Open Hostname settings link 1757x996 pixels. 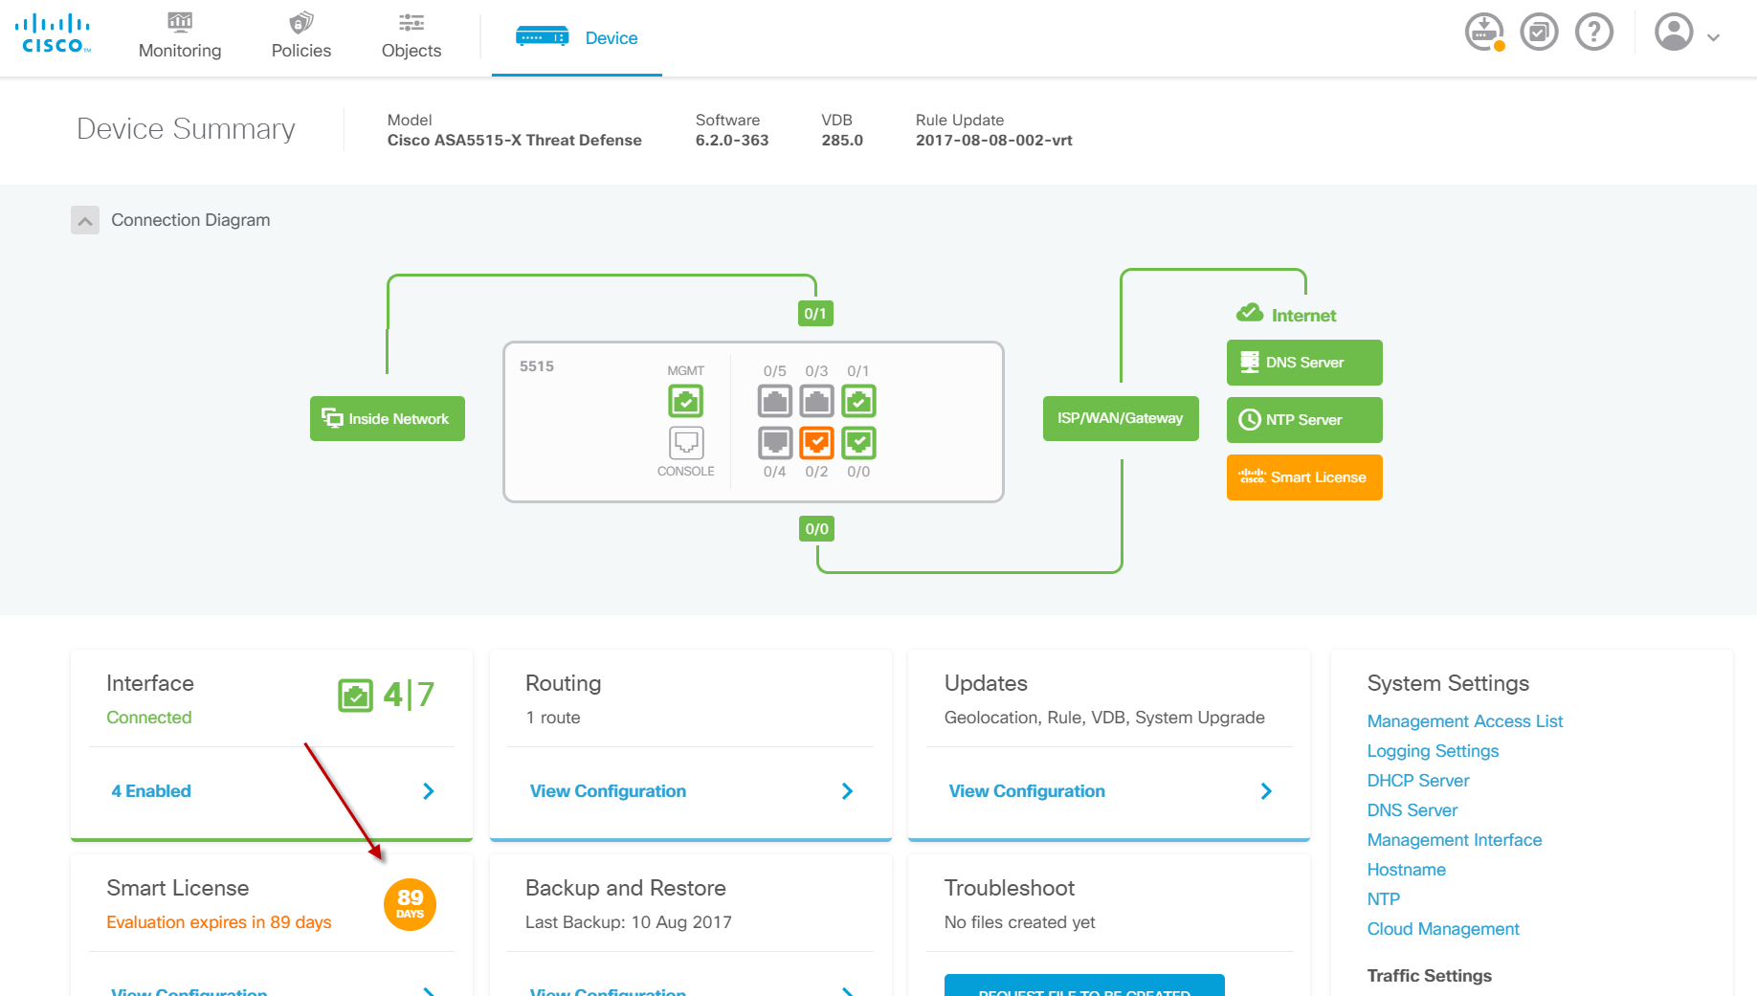(1406, 870)
